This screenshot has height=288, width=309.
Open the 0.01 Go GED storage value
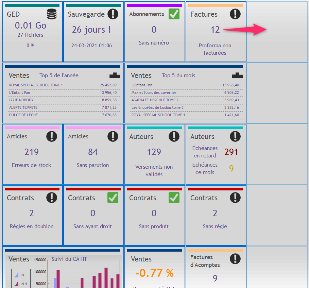tap(31, 26)
